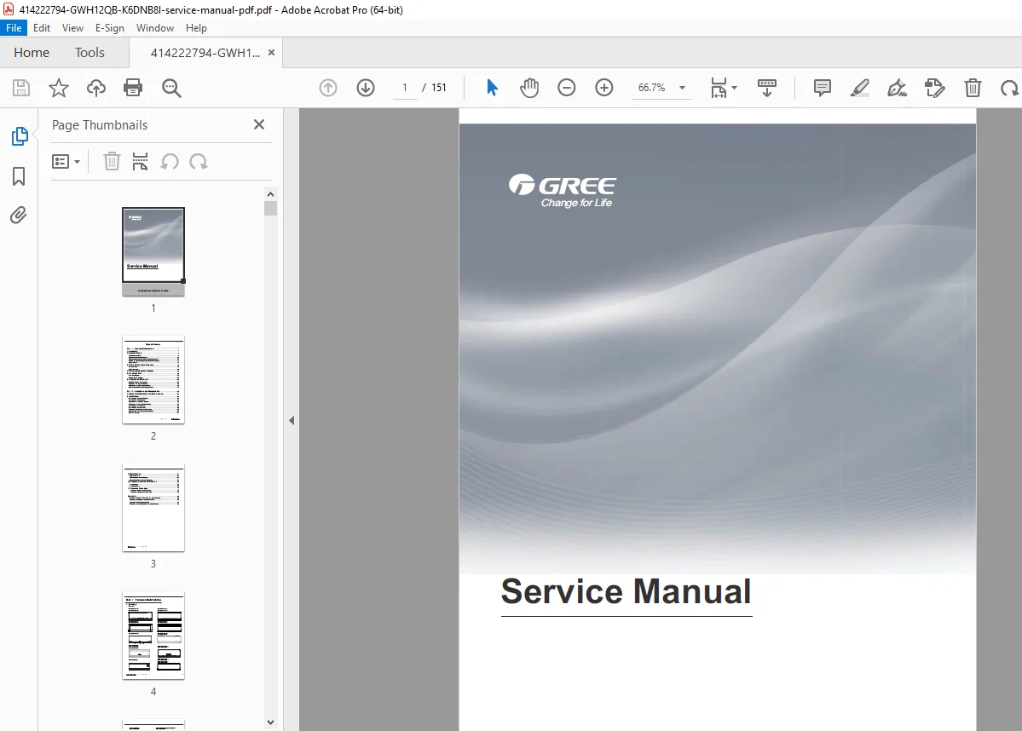Print the document using printer icon

click(x=133, y=87)
